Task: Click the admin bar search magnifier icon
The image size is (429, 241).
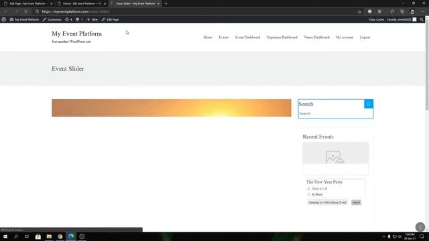Action: click(x=422, y=19)
